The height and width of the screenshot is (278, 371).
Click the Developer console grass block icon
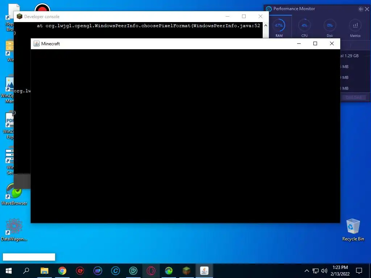tap(20, 16)
